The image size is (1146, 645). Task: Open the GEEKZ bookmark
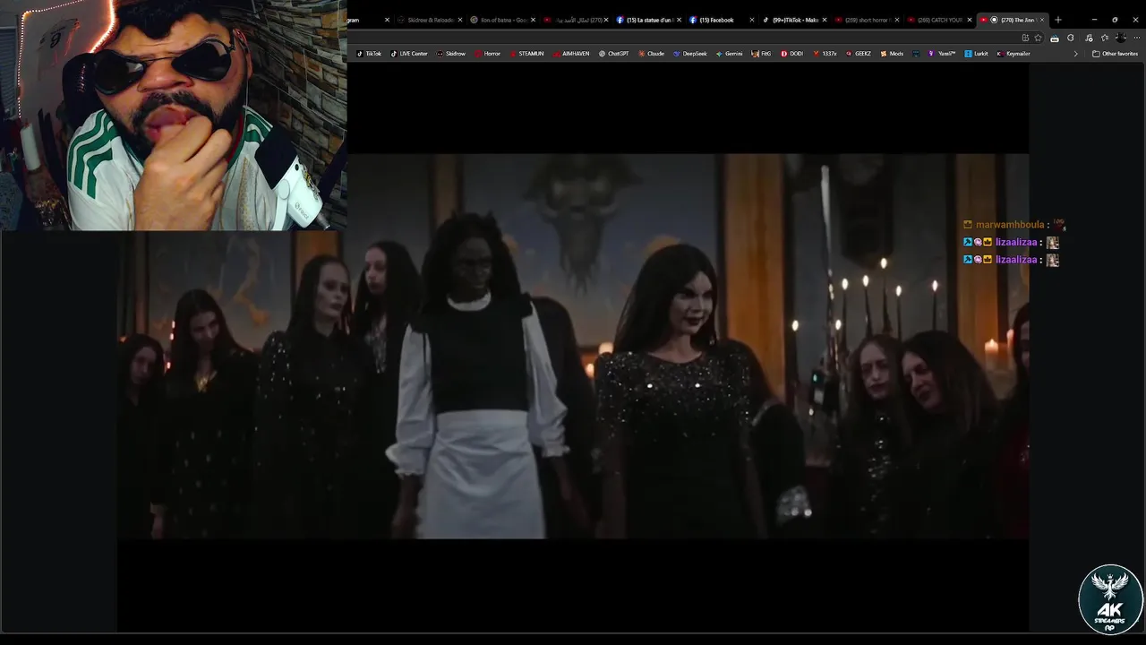tap(858, 54)
